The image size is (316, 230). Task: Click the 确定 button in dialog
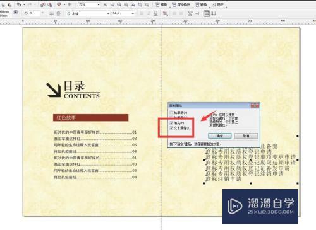pyautogui.click(x=220, y=136)
